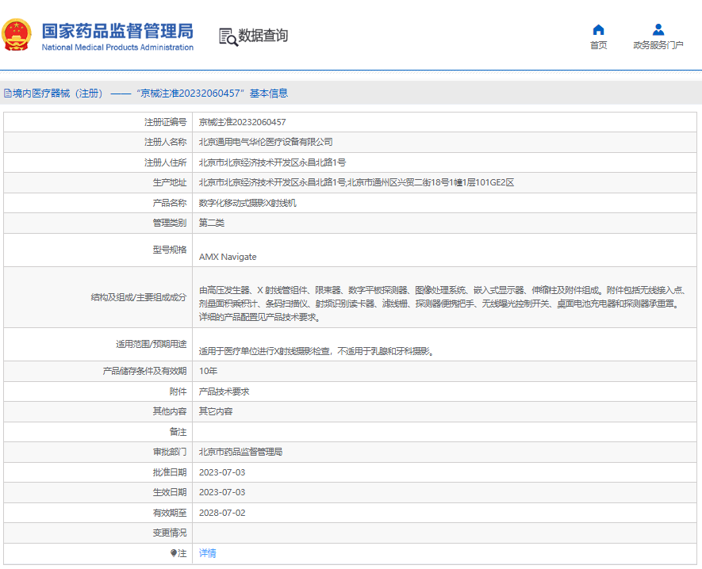Click the document icon before 境内医疗器械
Viewport: 702px width, 569px height.
click(8, 93)
